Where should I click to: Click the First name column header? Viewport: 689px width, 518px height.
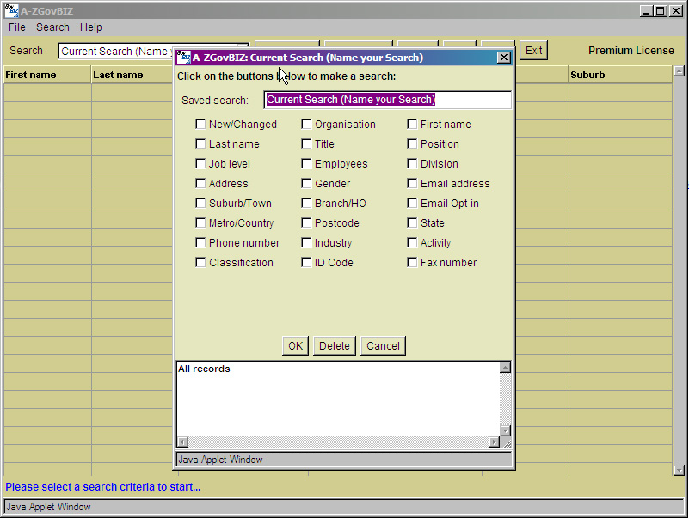pyautogui.click(x=47, y=75)
